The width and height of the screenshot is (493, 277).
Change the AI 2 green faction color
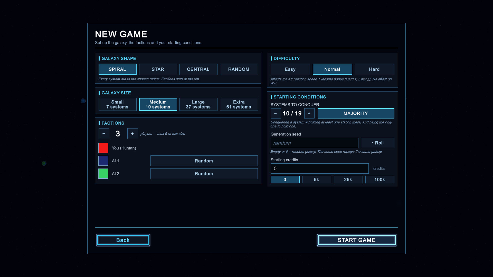click(x=103, y=174)
